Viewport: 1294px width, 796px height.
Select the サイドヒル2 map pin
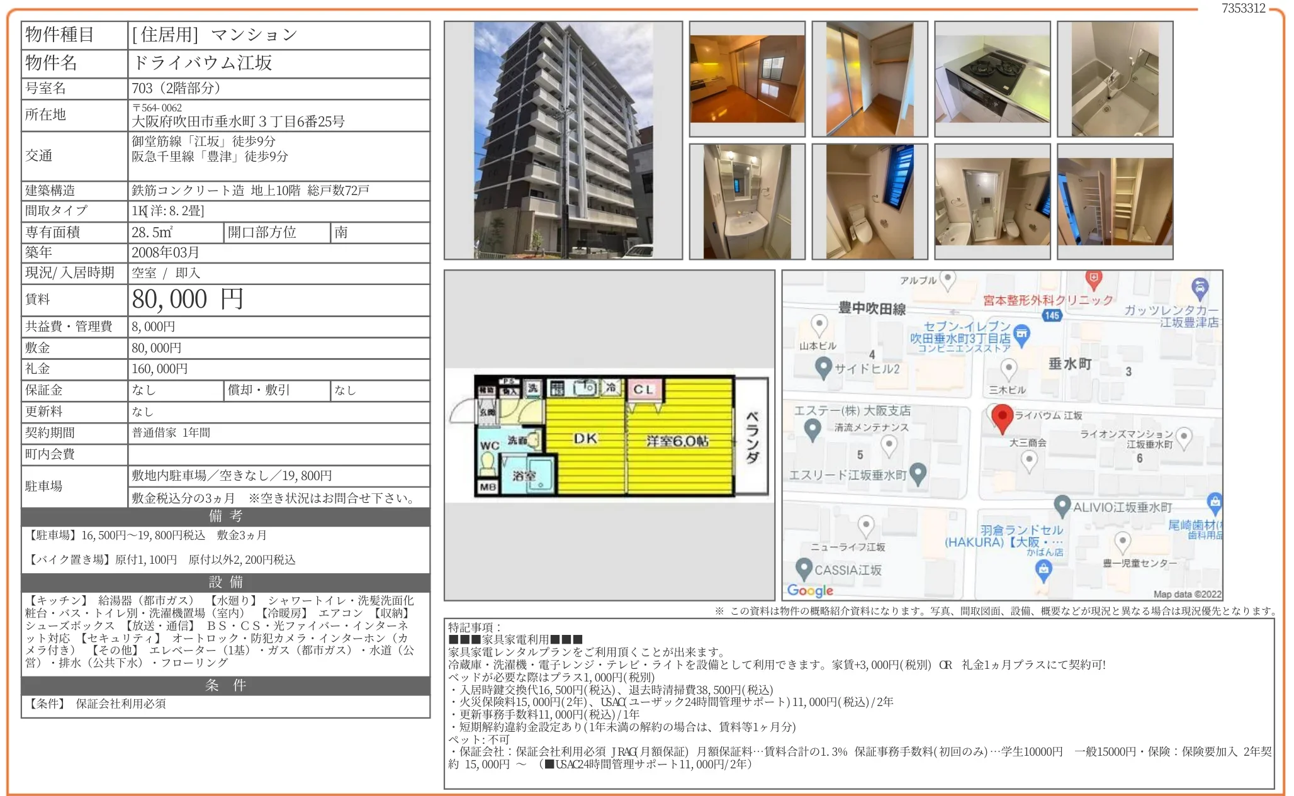pos(823,366)
